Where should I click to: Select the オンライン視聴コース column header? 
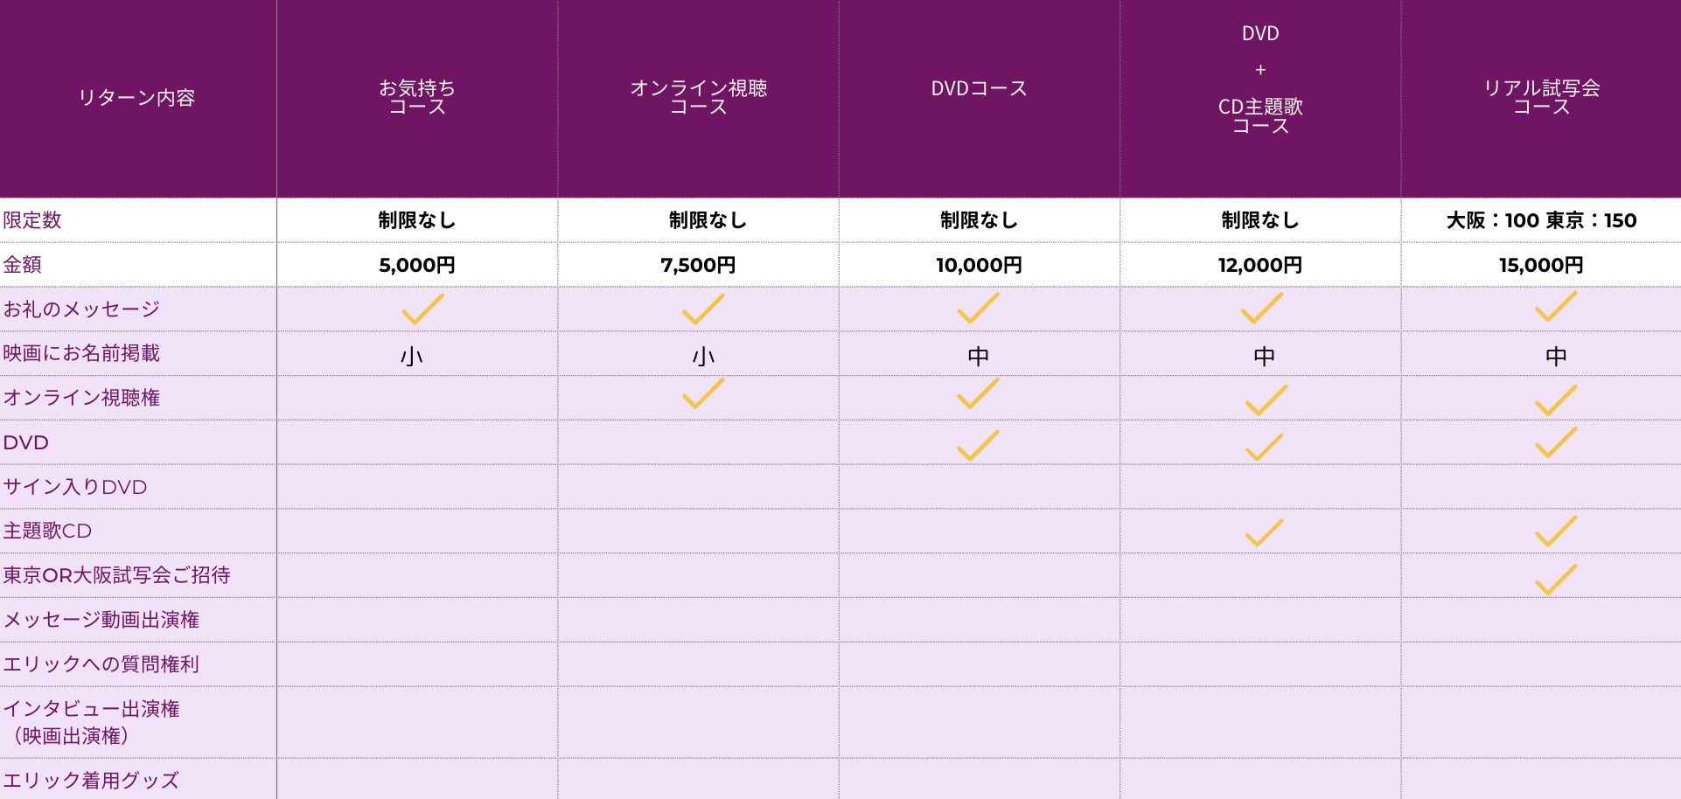698,97
